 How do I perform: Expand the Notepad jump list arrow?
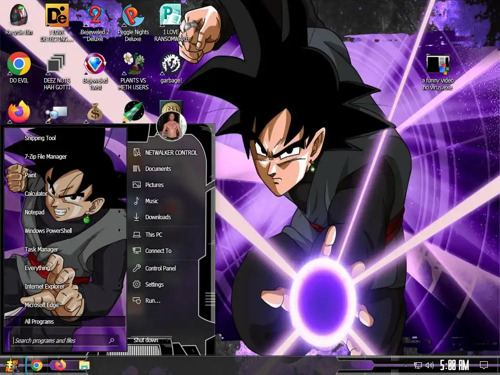point(120,211)
